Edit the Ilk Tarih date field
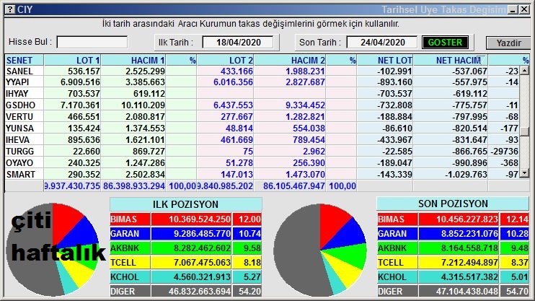Viewport: 535px width, 301px height. click(x=238, y=43)
